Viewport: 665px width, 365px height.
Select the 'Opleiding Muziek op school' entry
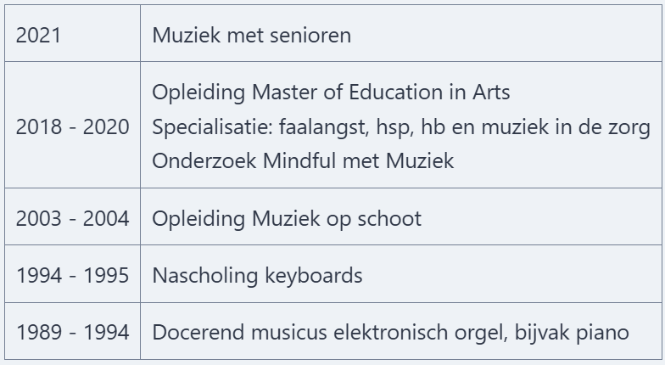[x=287, y=218]
